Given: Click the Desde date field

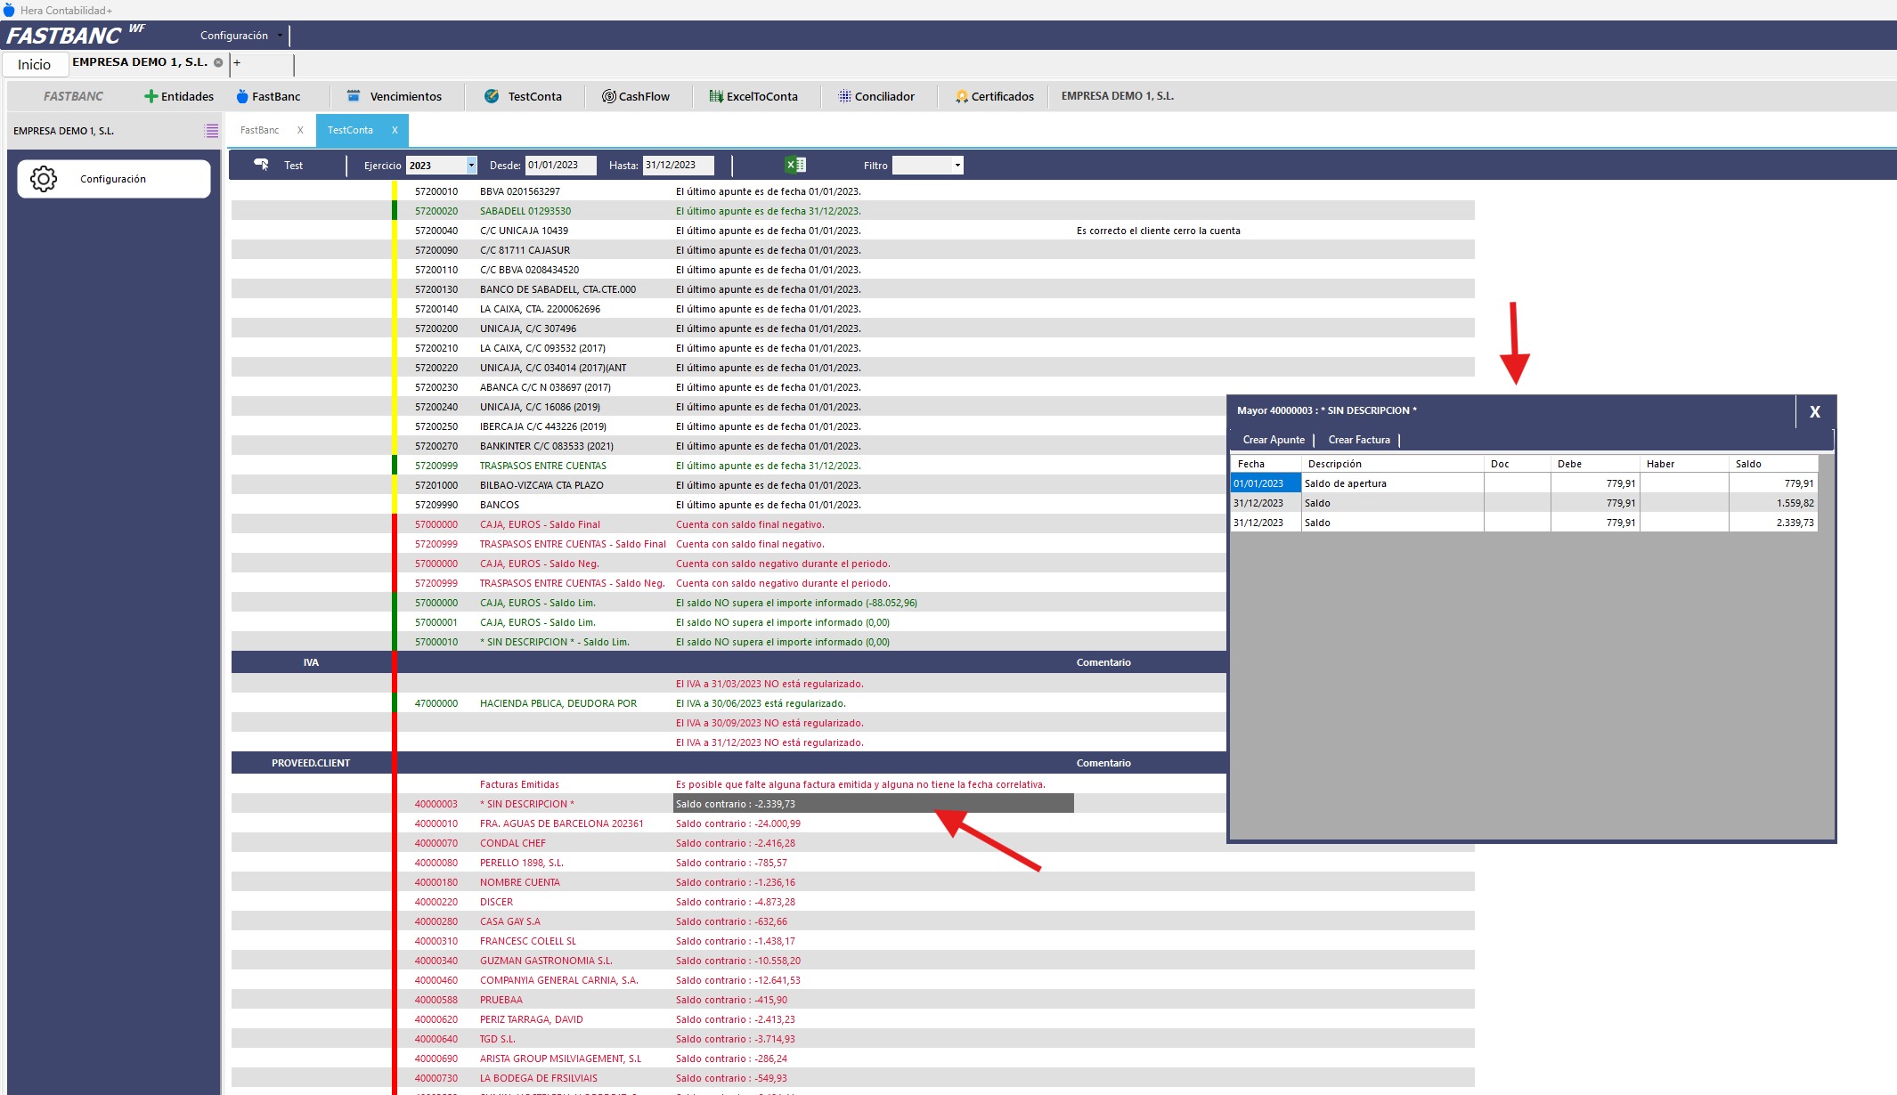Looking at the screenshot, I should pyautogui.click(x=559, y=166).
